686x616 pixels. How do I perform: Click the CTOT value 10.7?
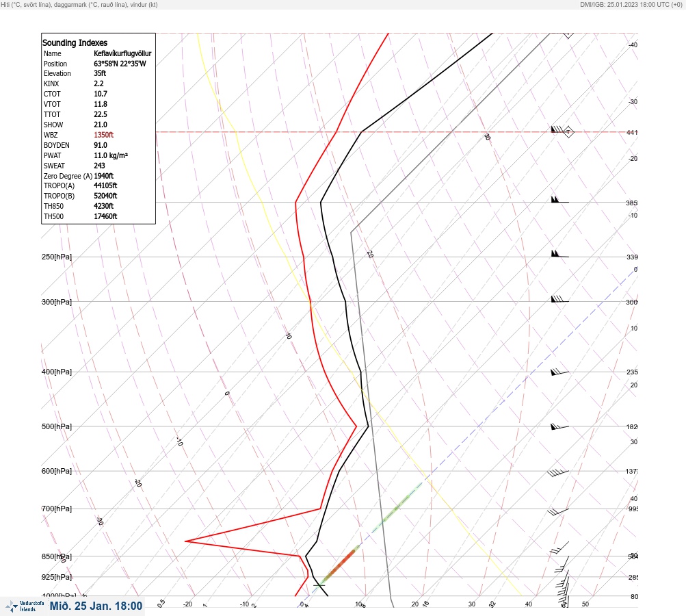pos(100,94)
